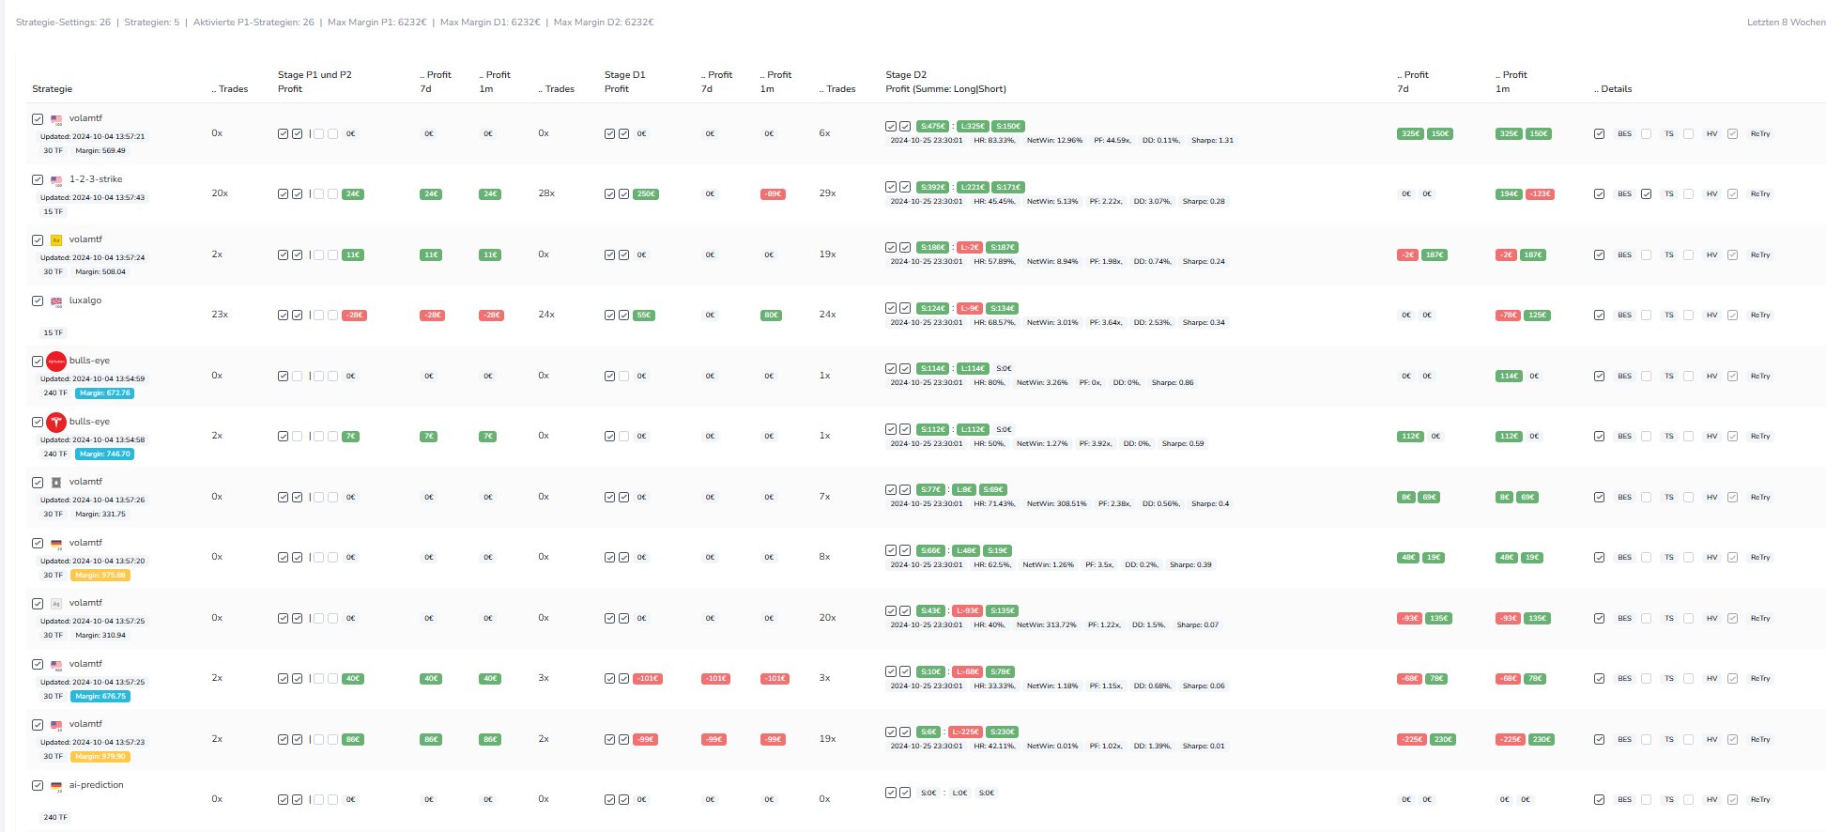Open the 'Letzten 8 Wochen' period selector

click(1786, 23)
